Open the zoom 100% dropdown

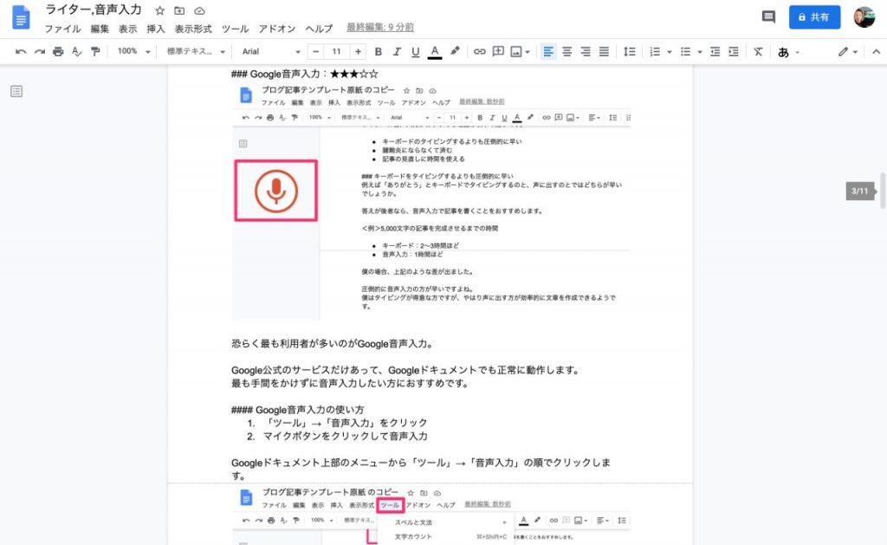[133, 52]
